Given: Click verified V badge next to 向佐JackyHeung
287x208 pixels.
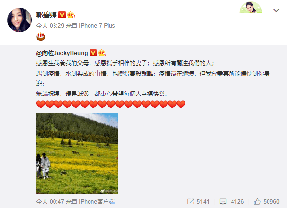Looking at the screenshot, I should click(x=93, y=53).
